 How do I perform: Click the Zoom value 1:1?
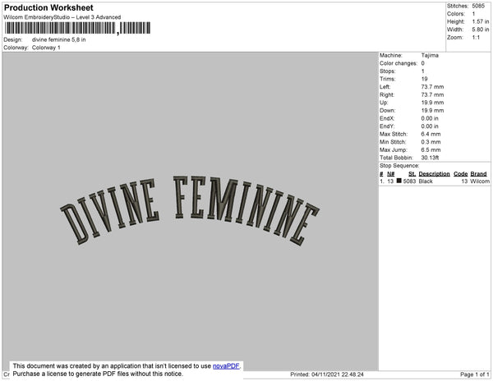tap(475, 38)
